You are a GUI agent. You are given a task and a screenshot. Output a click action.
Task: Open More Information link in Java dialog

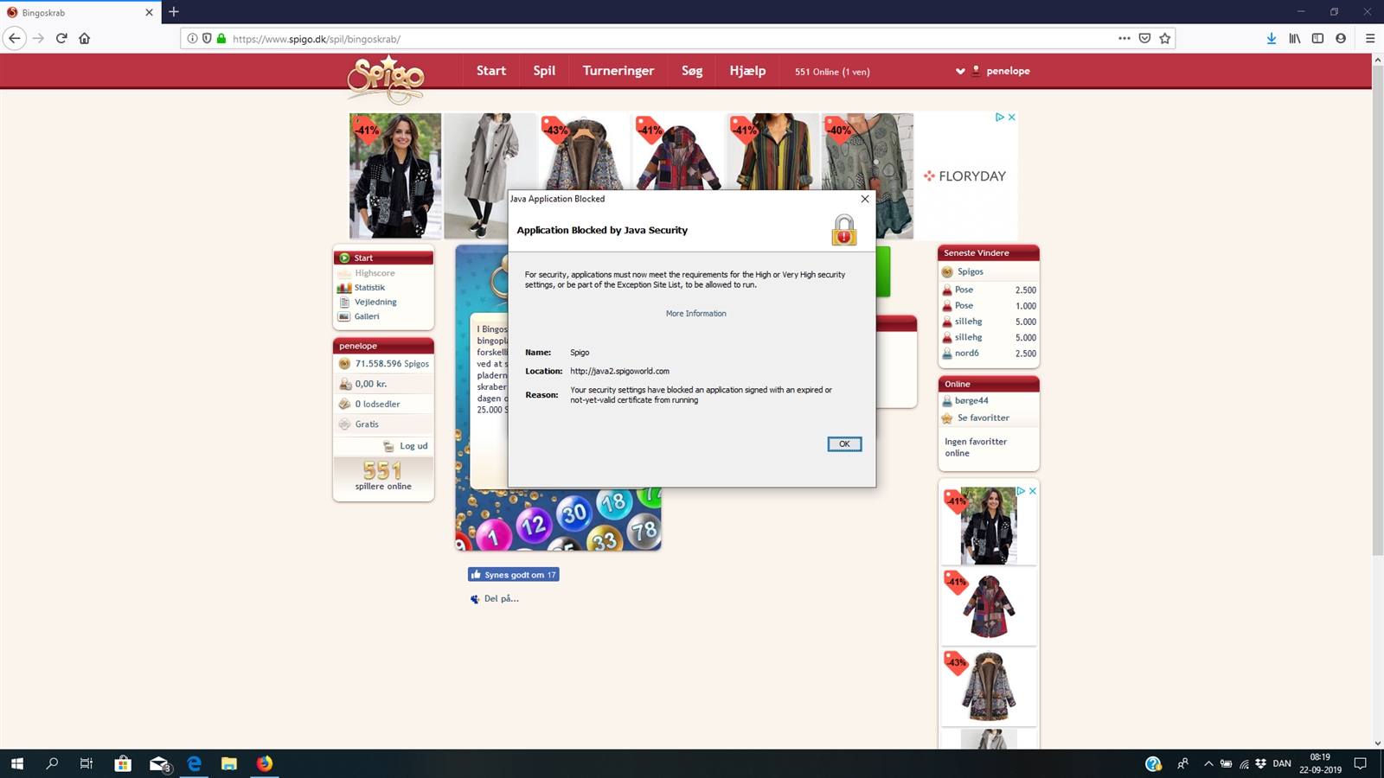695,314
